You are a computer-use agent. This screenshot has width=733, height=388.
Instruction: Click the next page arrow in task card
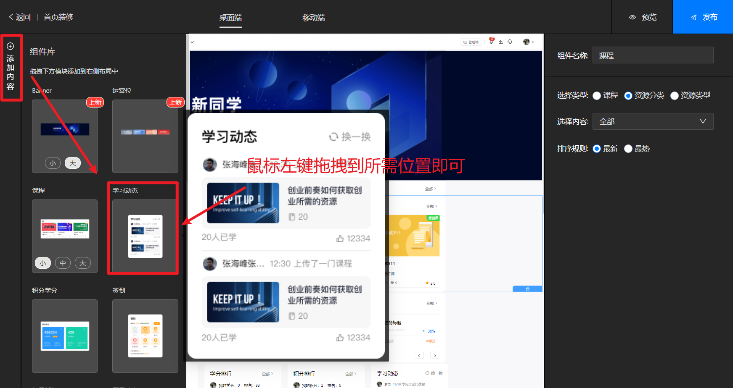435,355
